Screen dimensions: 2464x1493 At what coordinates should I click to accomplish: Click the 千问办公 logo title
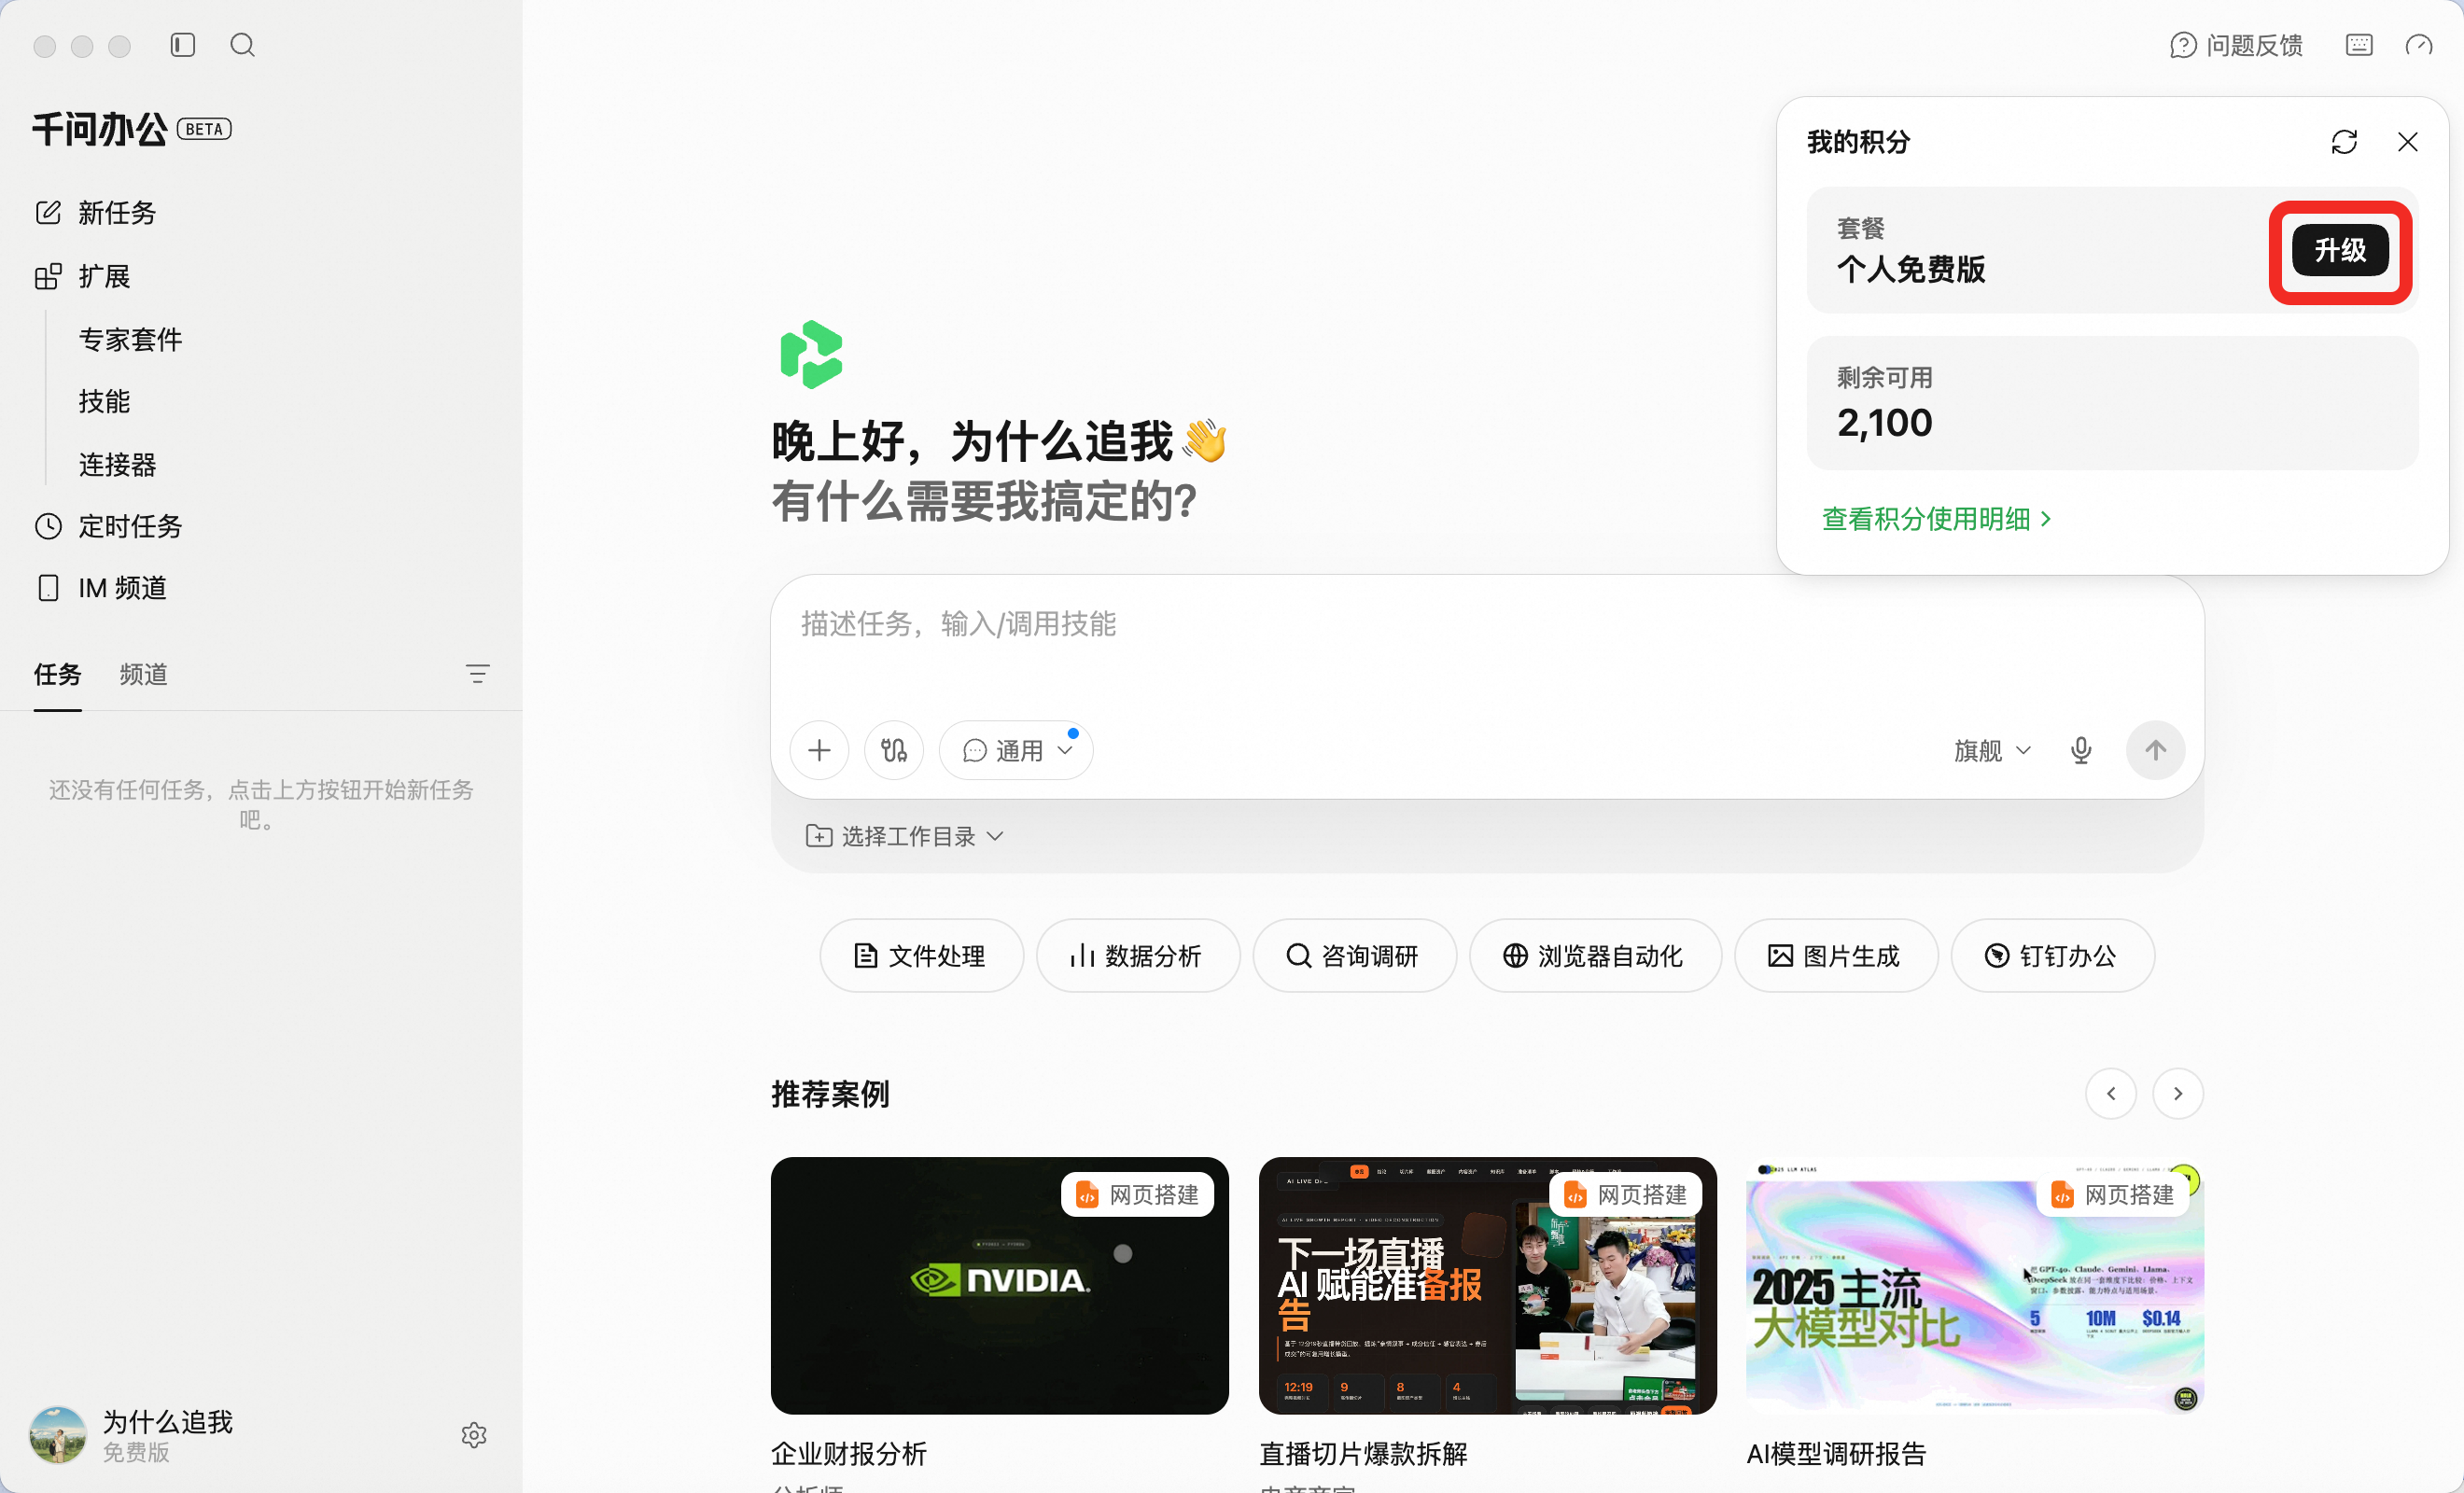point(100,129)
